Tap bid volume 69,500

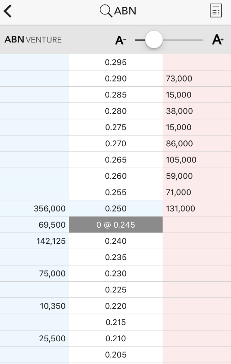(52, 225)
